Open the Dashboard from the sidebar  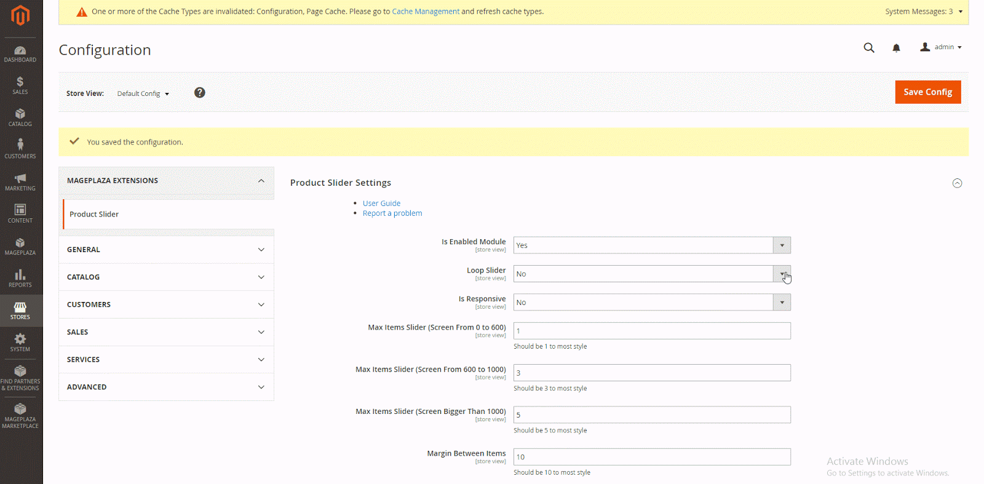click(x=20, y=54)
